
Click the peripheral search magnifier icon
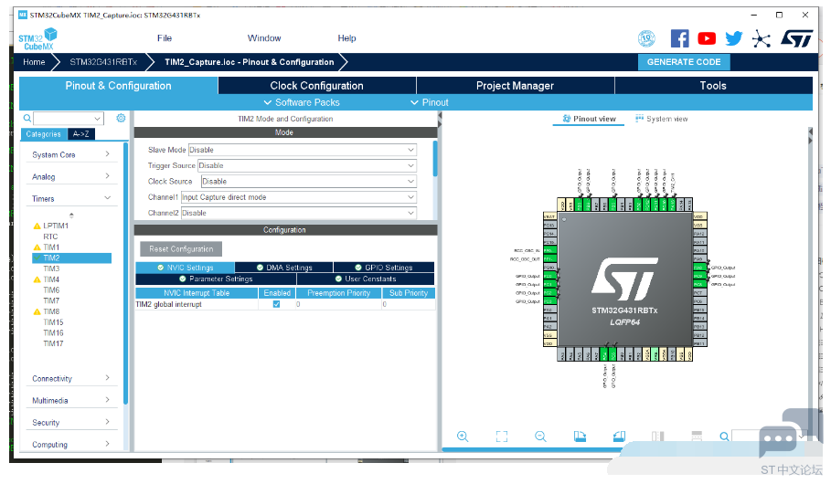27,118
